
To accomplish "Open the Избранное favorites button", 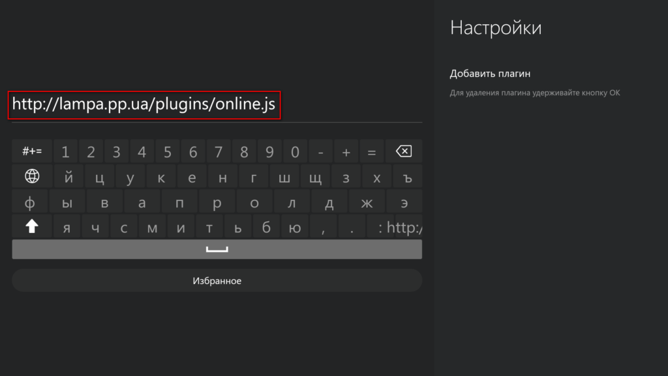I will pos(217,281).
